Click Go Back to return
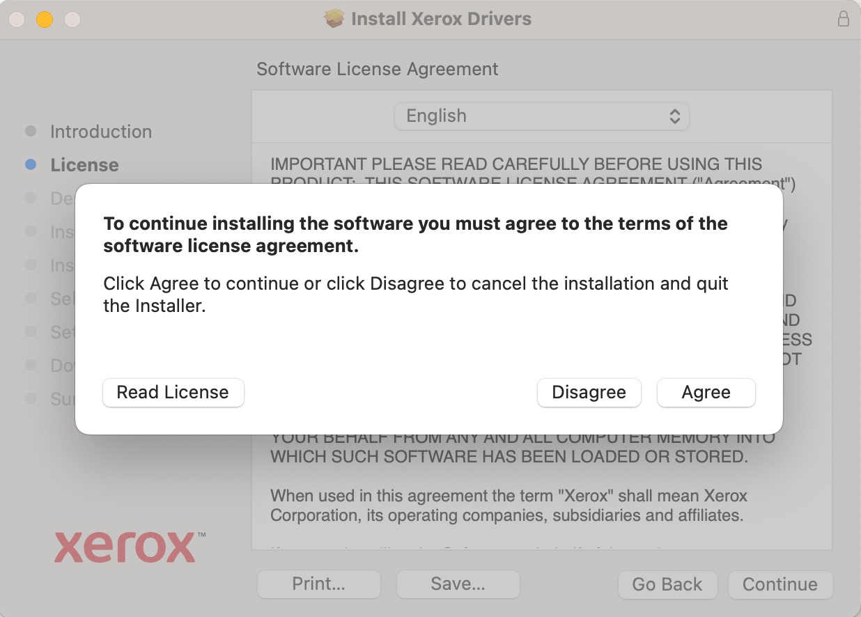The width and height of the screenshot is (861, 617). click(x=667, y=584)
